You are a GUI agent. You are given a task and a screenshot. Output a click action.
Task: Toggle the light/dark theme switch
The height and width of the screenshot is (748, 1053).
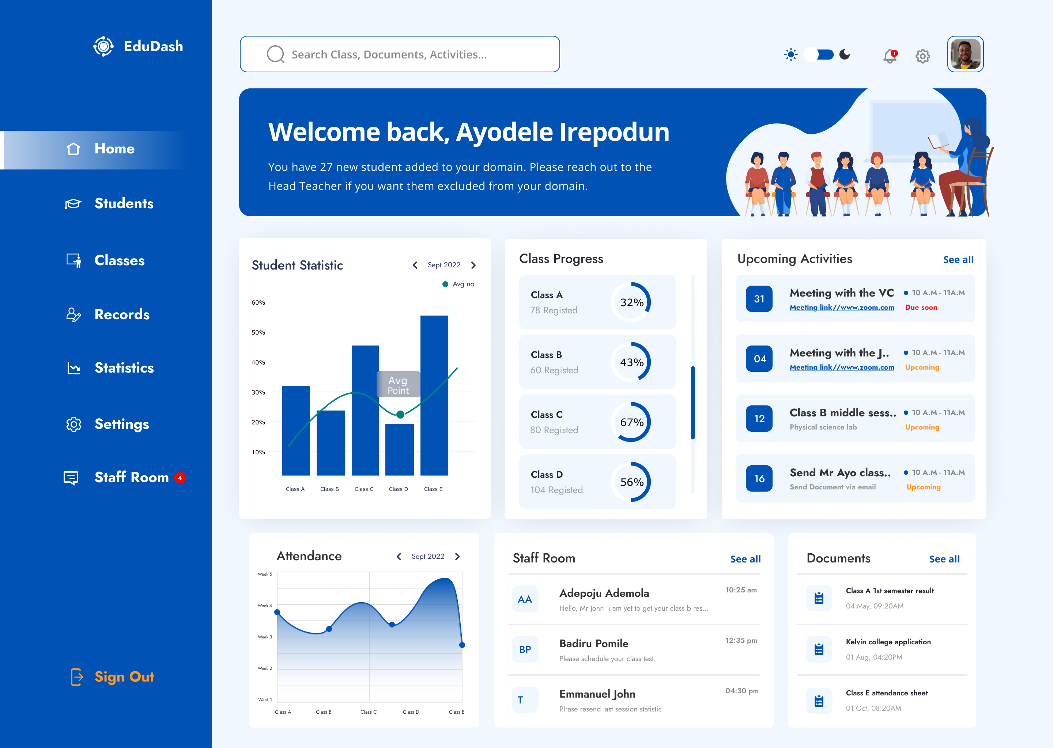point(819,54)
